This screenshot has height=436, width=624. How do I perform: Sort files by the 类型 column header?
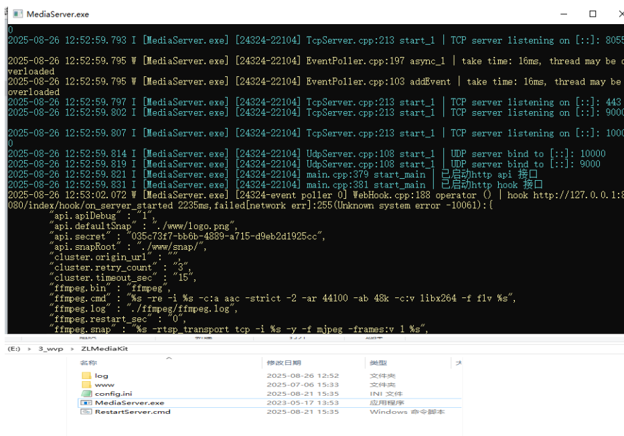click(378, 363)
